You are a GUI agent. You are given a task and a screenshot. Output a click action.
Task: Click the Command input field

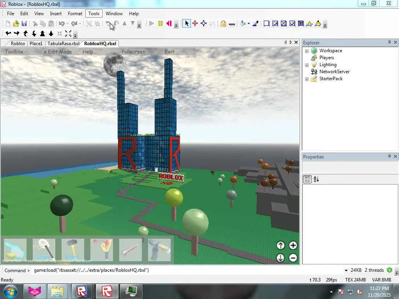[187, 270]
